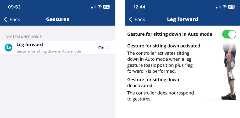Tap the Wi-Fi icon beside the 94 battery

click(100, 7)
